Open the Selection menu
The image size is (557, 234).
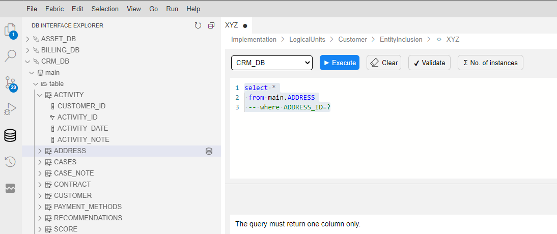click(105, 9)
